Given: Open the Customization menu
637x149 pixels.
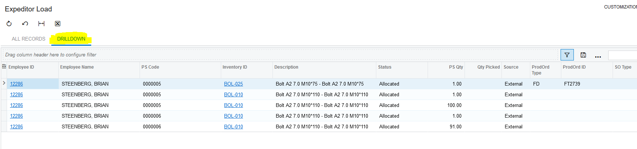Looking at the screenshot, I should (x=620, y=7).
